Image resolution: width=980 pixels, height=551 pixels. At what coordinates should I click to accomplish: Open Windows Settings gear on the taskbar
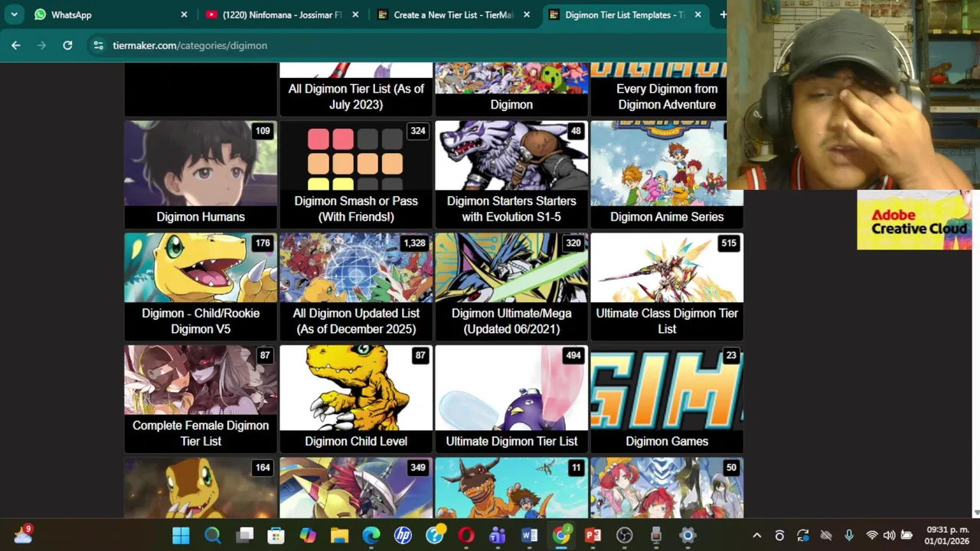(688, 536)
